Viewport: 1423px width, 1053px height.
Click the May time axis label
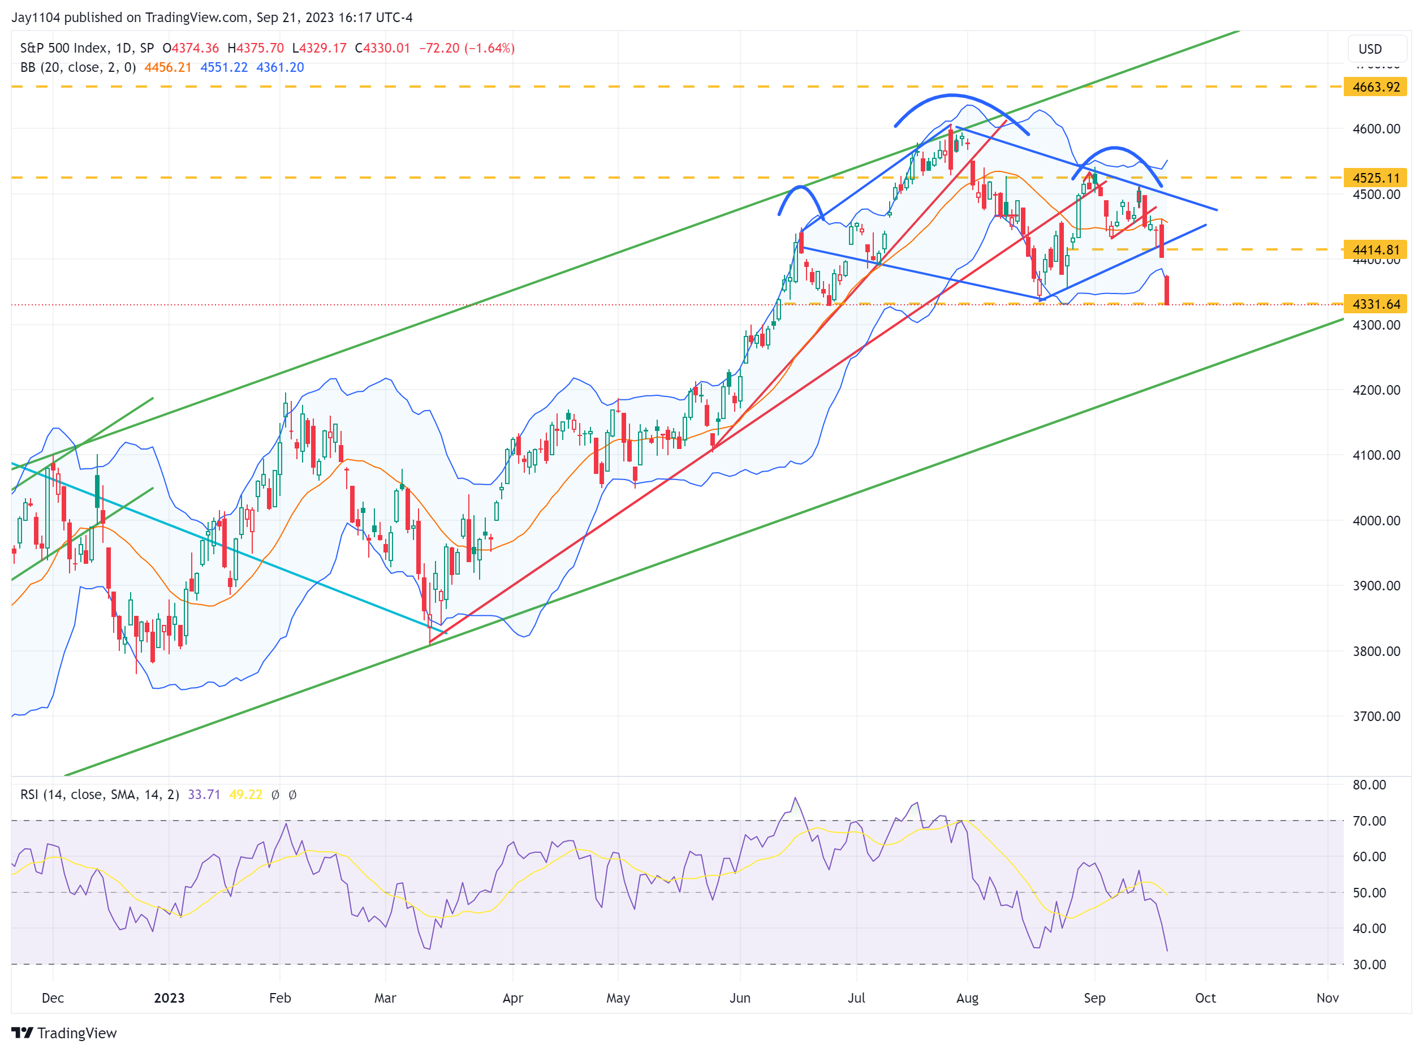click(x=618, y=998)
